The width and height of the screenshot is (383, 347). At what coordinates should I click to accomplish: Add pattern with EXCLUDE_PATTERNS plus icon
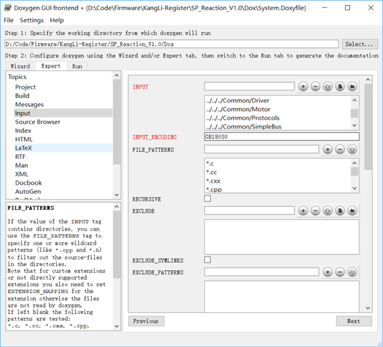coord(327,272)
